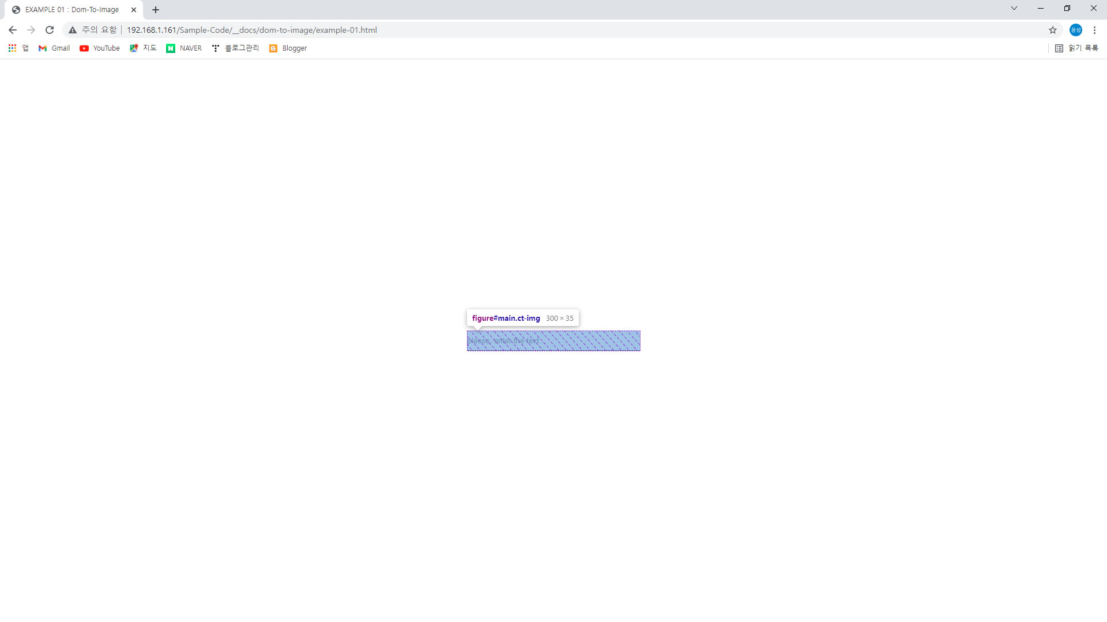Open the 지도 maps bookmark
This screenshot has height=622, width=1107.
pos(143,48)
